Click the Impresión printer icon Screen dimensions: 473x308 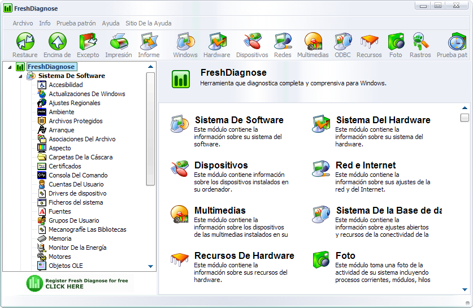pos(118,45)
